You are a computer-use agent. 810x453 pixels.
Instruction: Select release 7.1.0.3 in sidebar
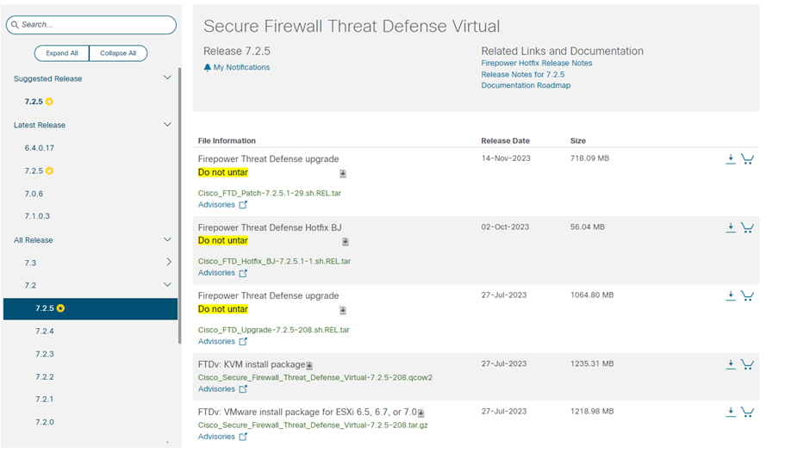click(x=37, y=216)
